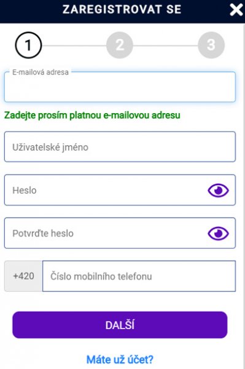245x369 pixels.
Task: Open the Máte už účet? link
Action: click(120, 359)
